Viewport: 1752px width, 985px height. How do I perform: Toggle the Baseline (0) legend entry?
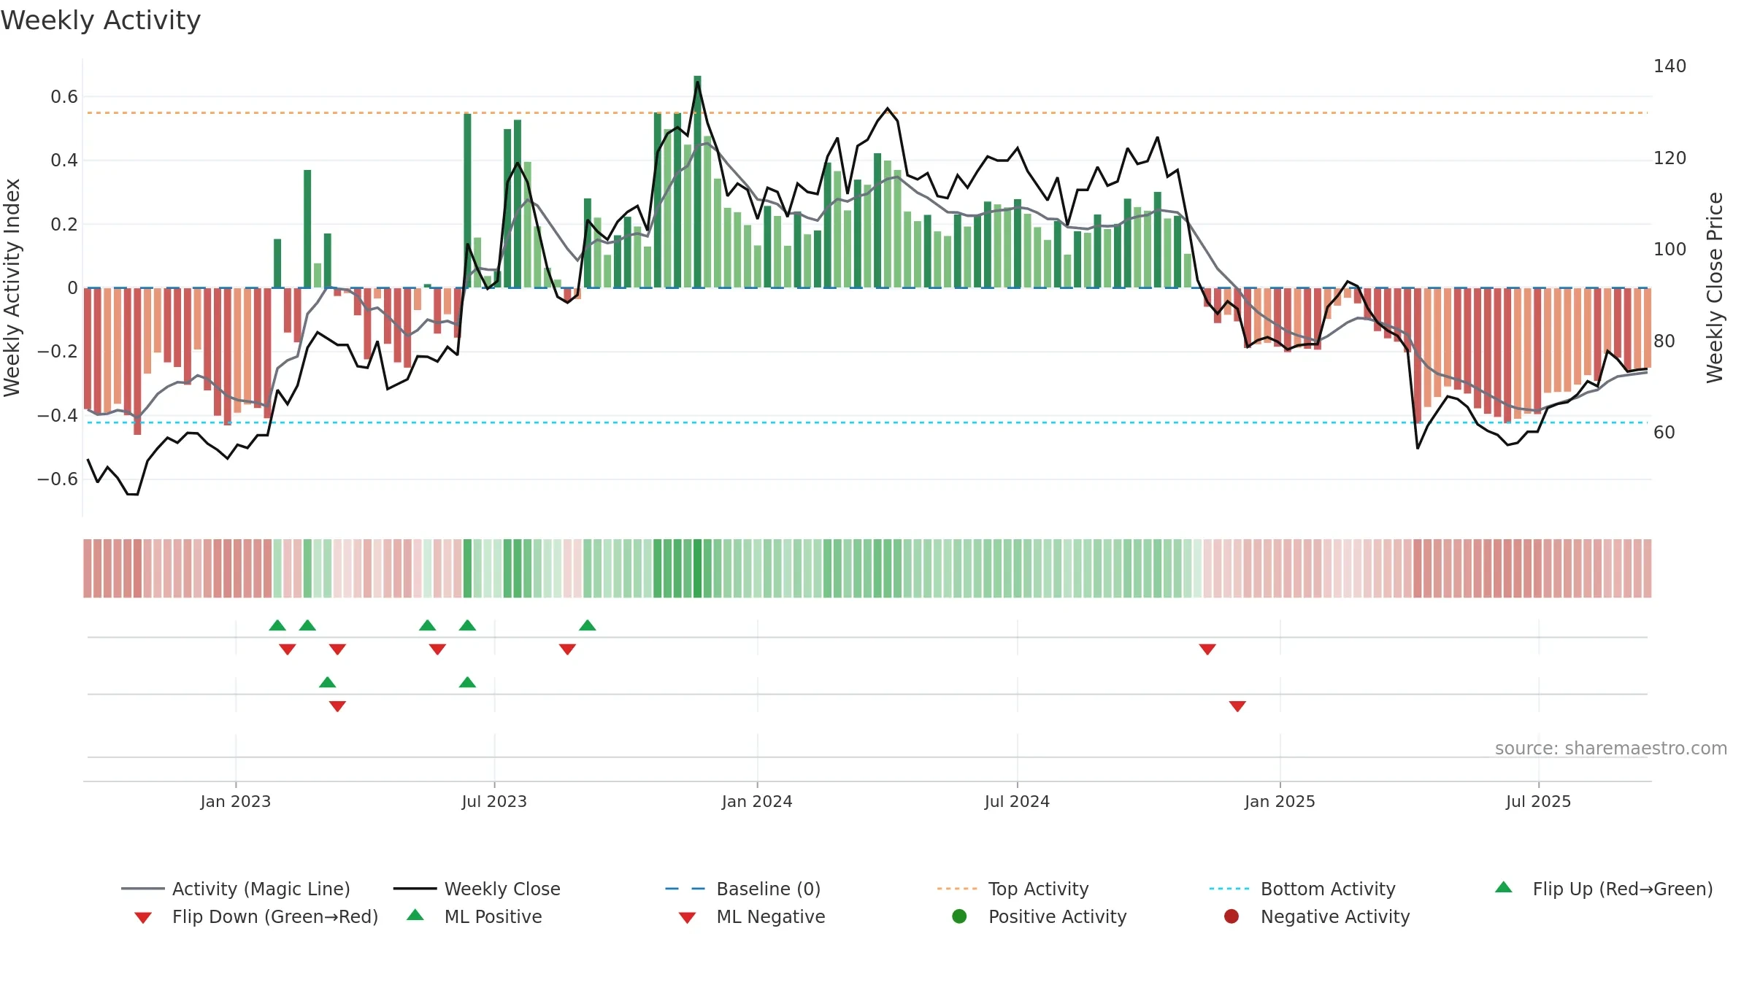coord(743,889)
